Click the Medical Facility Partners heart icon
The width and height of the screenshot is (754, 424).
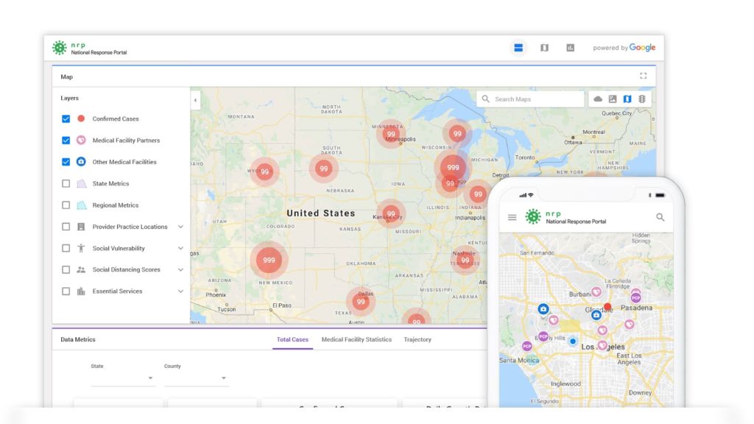tap(81, 140)
